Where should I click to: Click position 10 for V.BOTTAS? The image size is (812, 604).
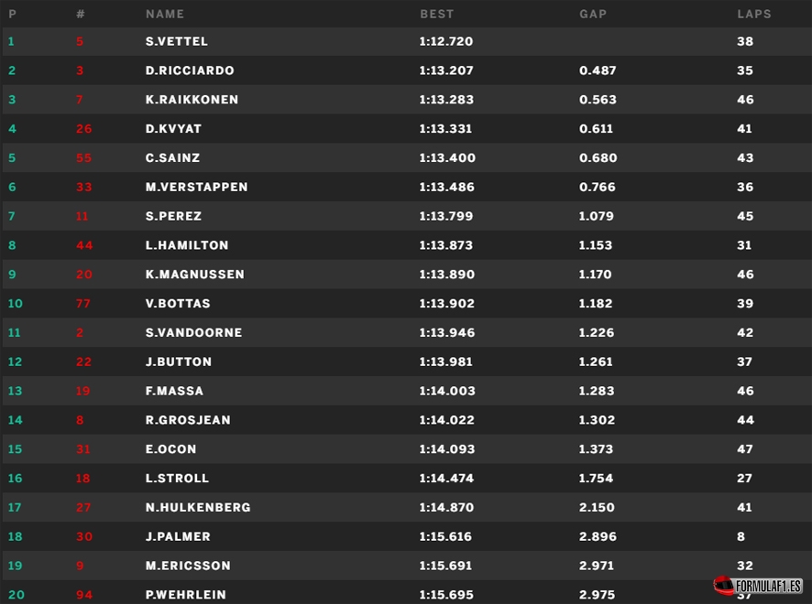15,304
